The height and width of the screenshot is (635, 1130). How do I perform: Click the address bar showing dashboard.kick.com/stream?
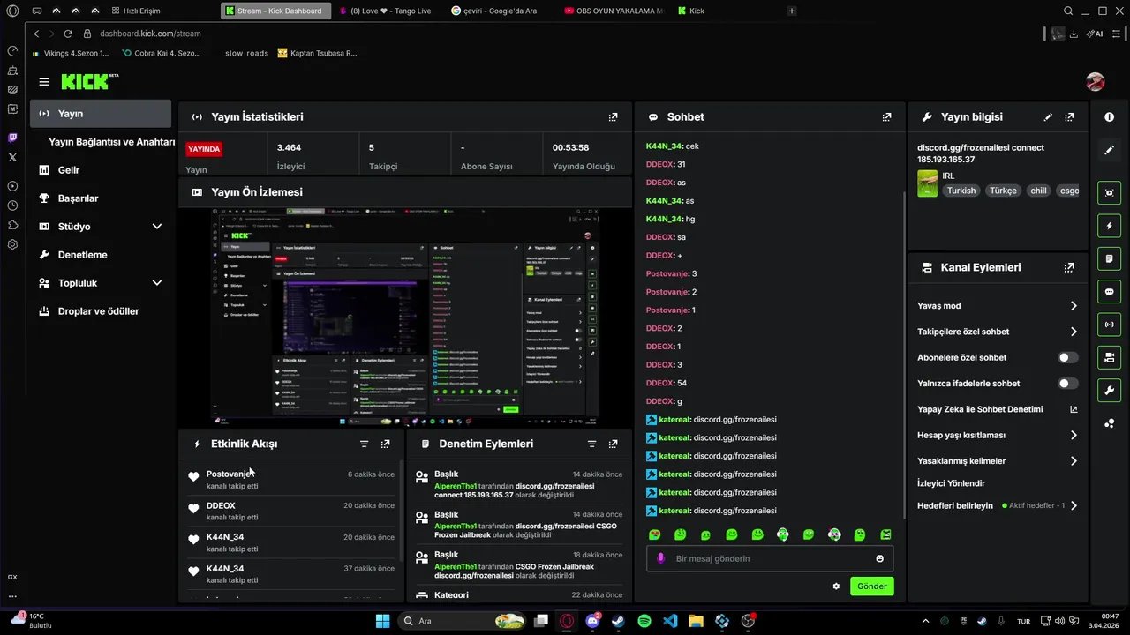coord(149,34)
